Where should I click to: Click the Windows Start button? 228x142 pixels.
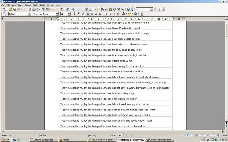[x=5, y=140]
